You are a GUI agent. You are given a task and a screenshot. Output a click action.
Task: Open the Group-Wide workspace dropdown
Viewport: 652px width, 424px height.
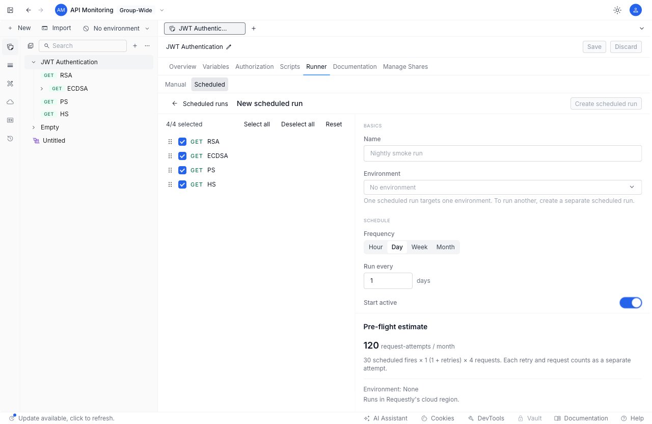tap(142, 10)
